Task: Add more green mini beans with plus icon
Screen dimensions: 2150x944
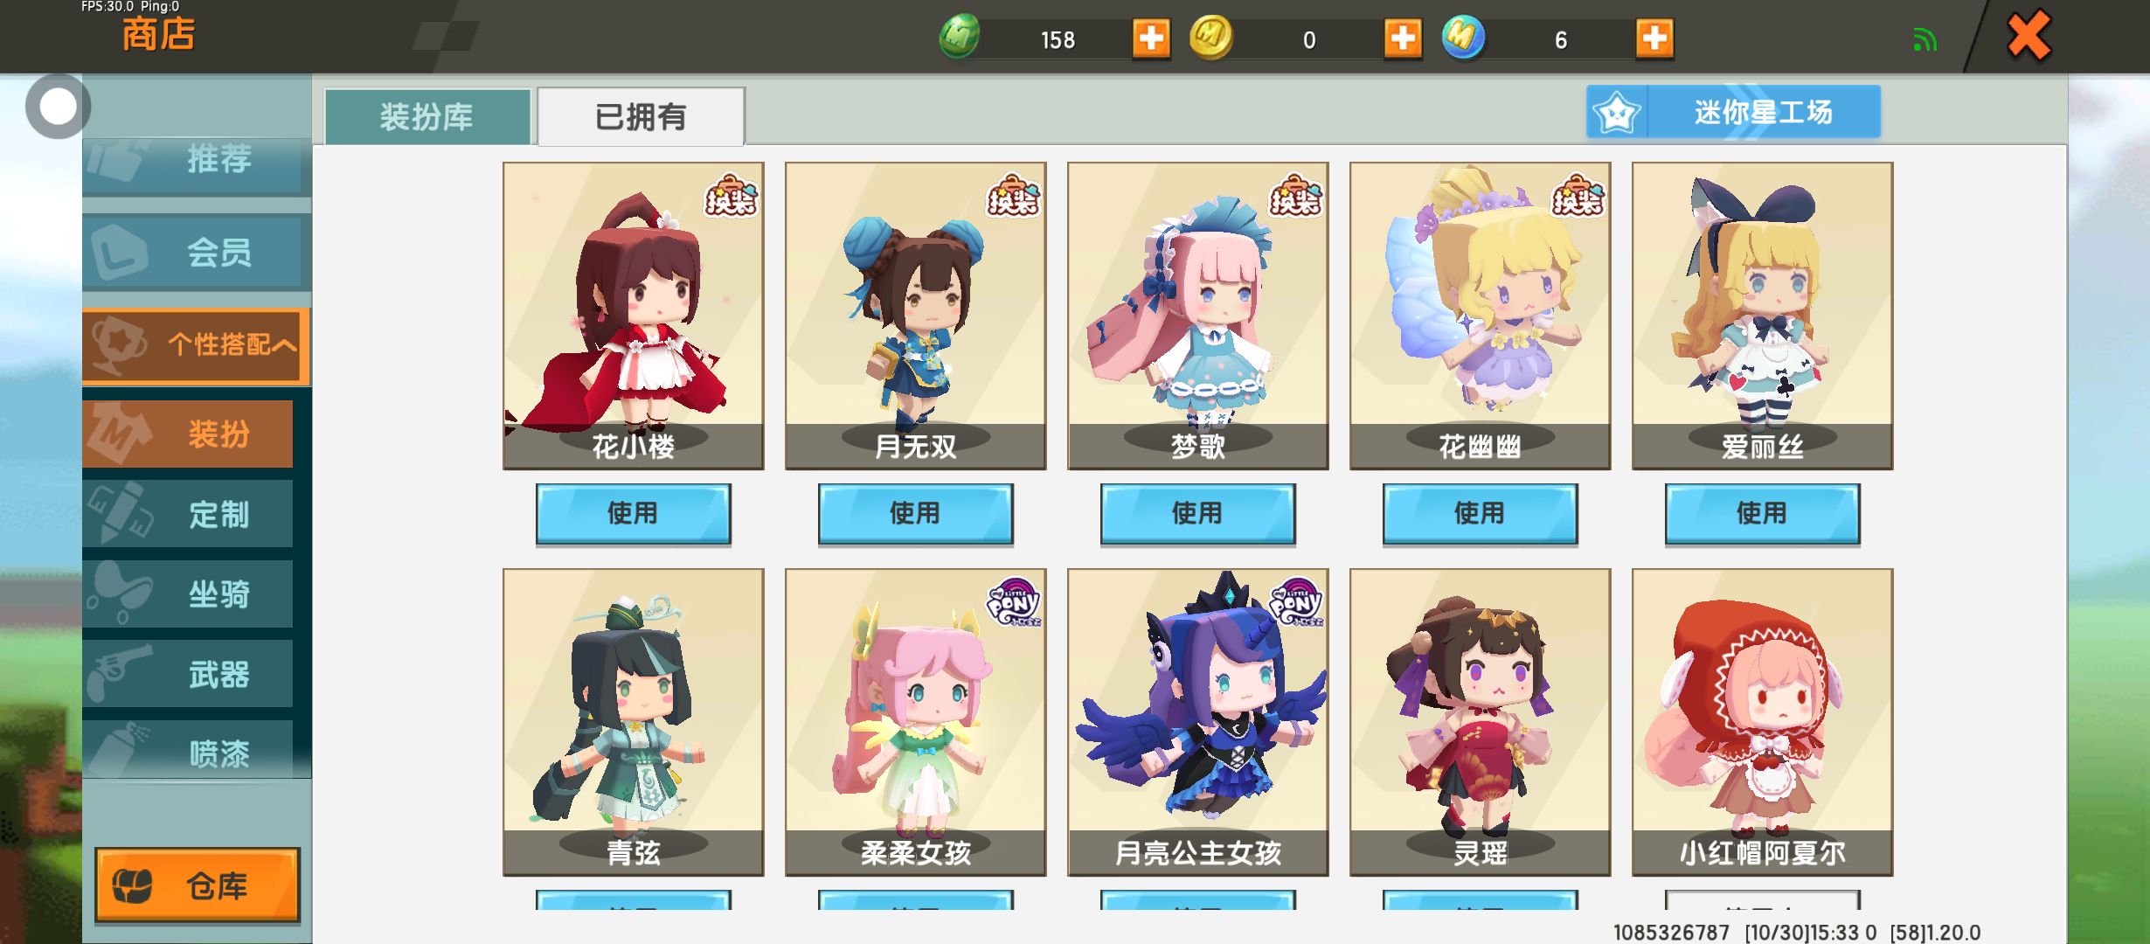Action: pyautogui.click(x=1150, y=38)
